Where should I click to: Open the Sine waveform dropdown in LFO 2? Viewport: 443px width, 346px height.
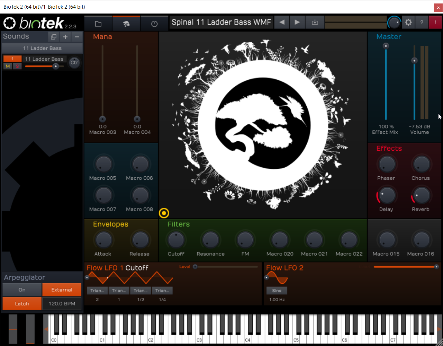pos(277,291)
